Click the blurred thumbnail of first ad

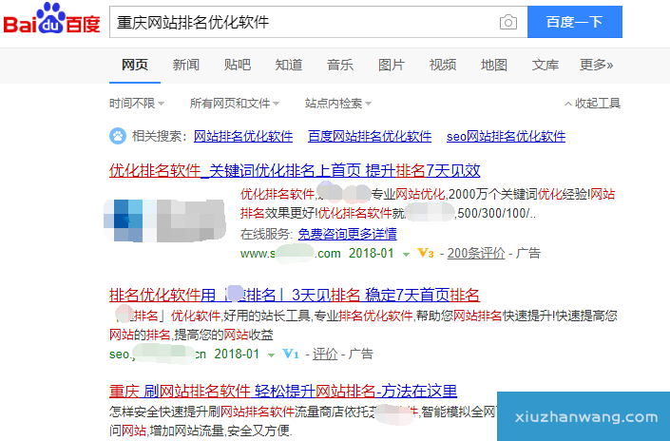(x=165, y=220)
